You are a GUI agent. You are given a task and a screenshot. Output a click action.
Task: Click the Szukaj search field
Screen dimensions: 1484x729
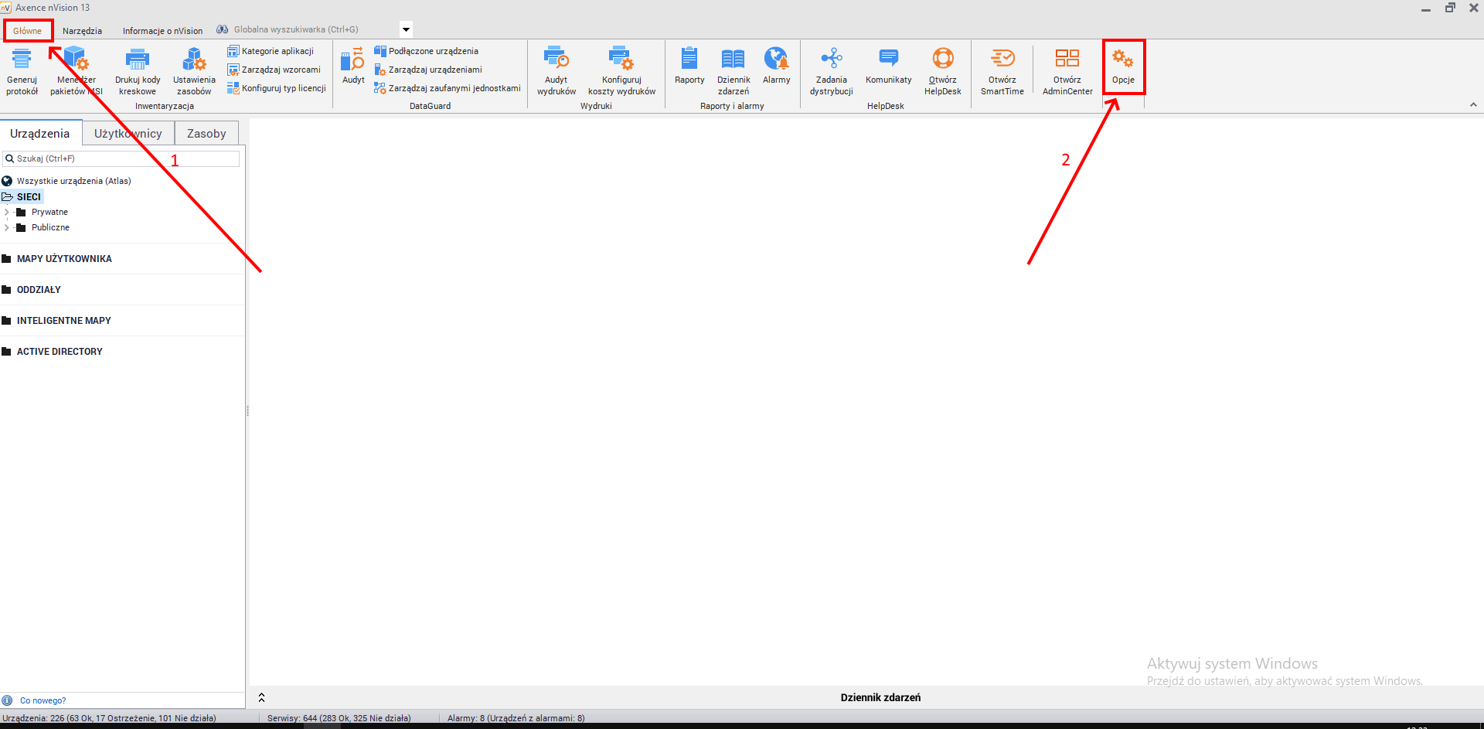pos(124,158)
